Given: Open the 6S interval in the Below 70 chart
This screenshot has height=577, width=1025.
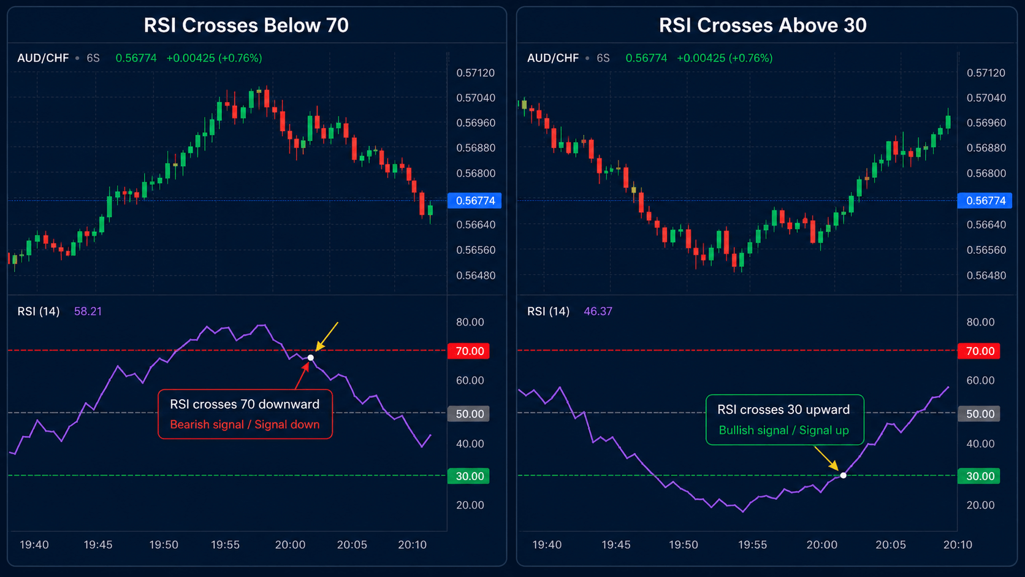Looking at the screenshot, I should tap(93, 58).
